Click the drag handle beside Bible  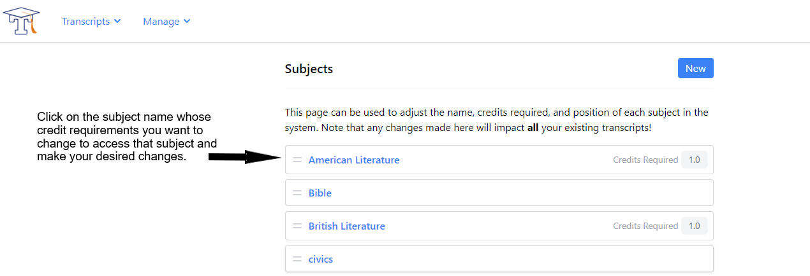click(297, 193)
